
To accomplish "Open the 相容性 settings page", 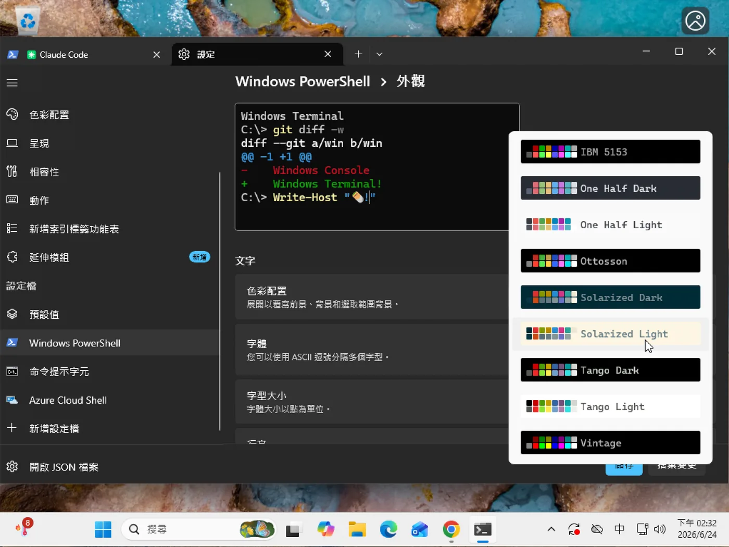I will 110,172.
